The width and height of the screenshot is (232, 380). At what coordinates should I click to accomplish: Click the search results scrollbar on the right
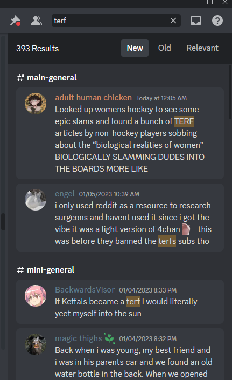point(230,92)
